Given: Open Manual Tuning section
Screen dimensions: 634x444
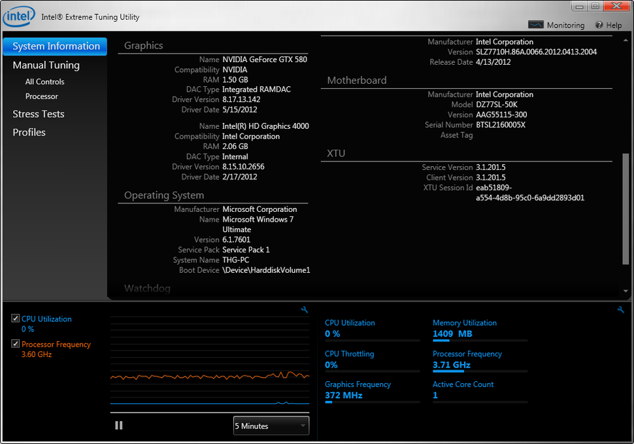Looking at the screenshot, I should pyautogui.click(x=46, y=65).
